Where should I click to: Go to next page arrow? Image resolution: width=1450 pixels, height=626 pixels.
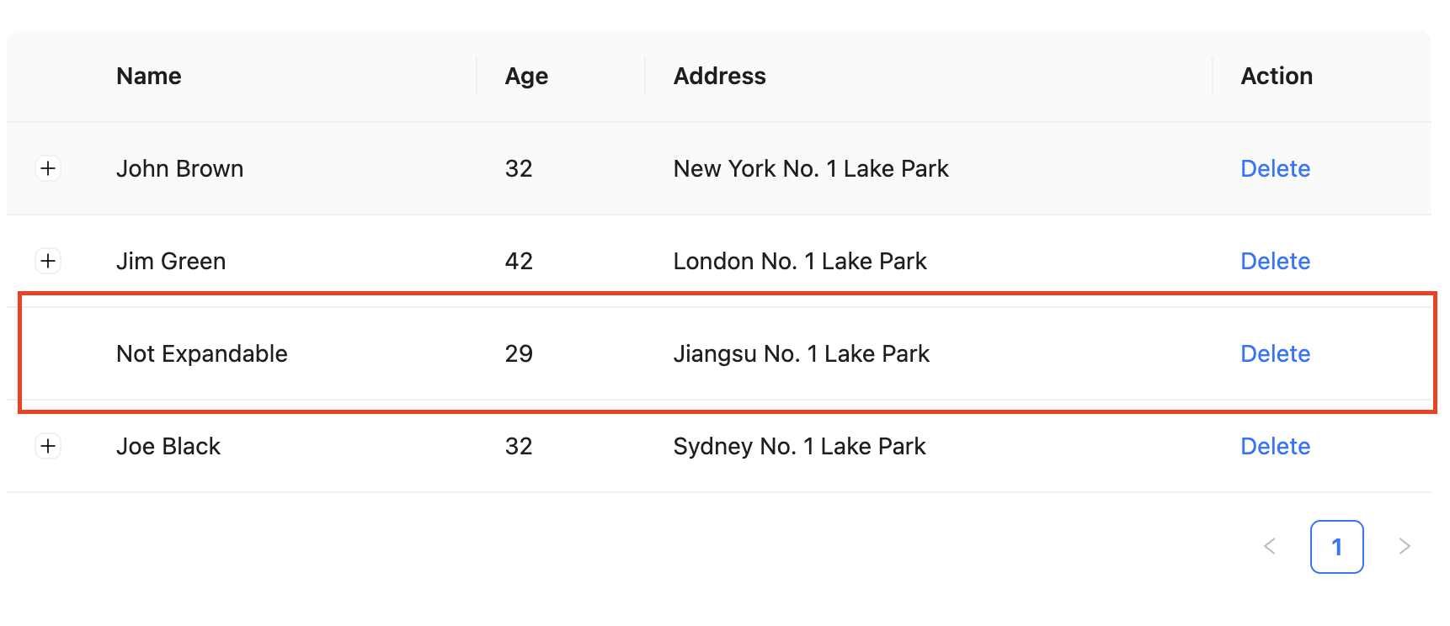pos(1405,547)
